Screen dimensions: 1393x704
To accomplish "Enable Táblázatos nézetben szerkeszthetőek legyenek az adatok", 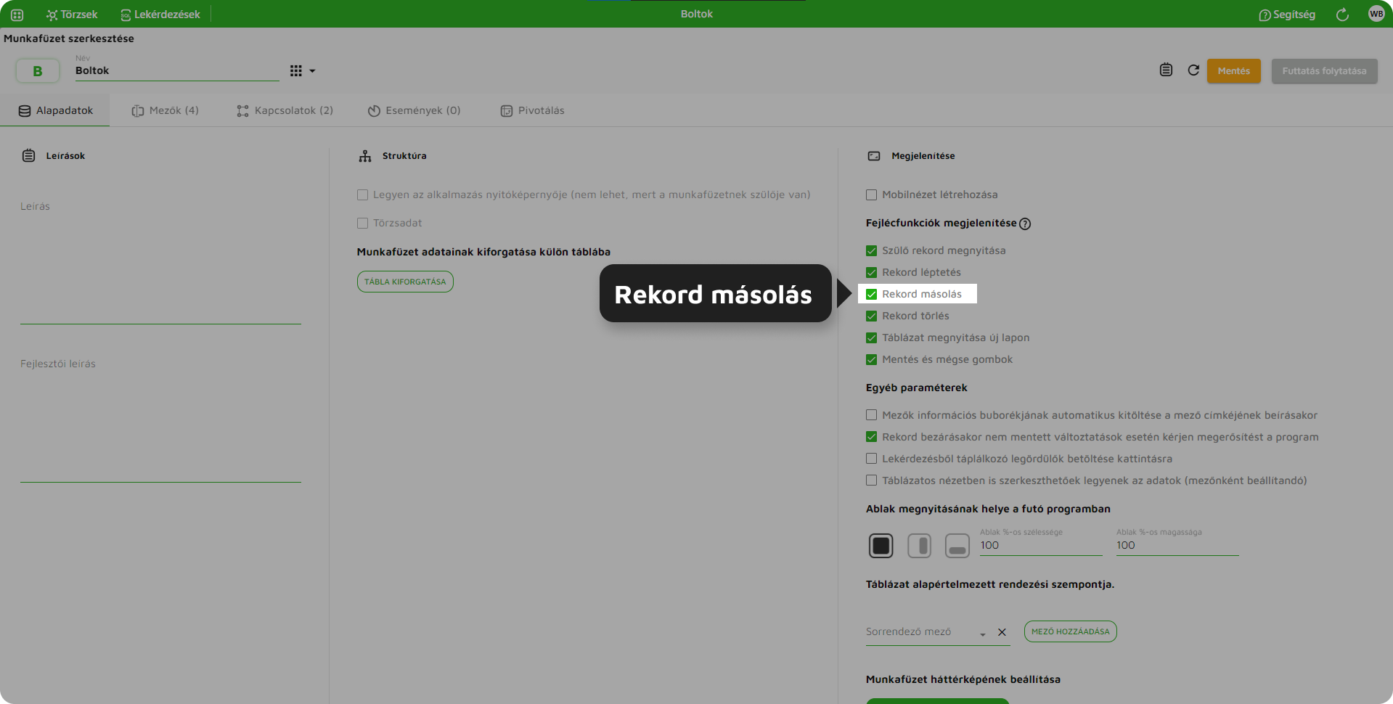I will [x=871, y=480].
